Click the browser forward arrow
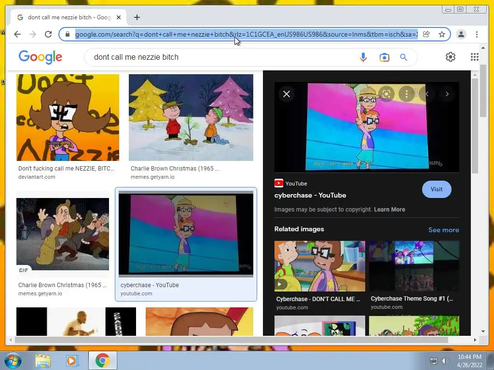Image resolution: width=494 pixels, height=370 pixels. (33, 34)
